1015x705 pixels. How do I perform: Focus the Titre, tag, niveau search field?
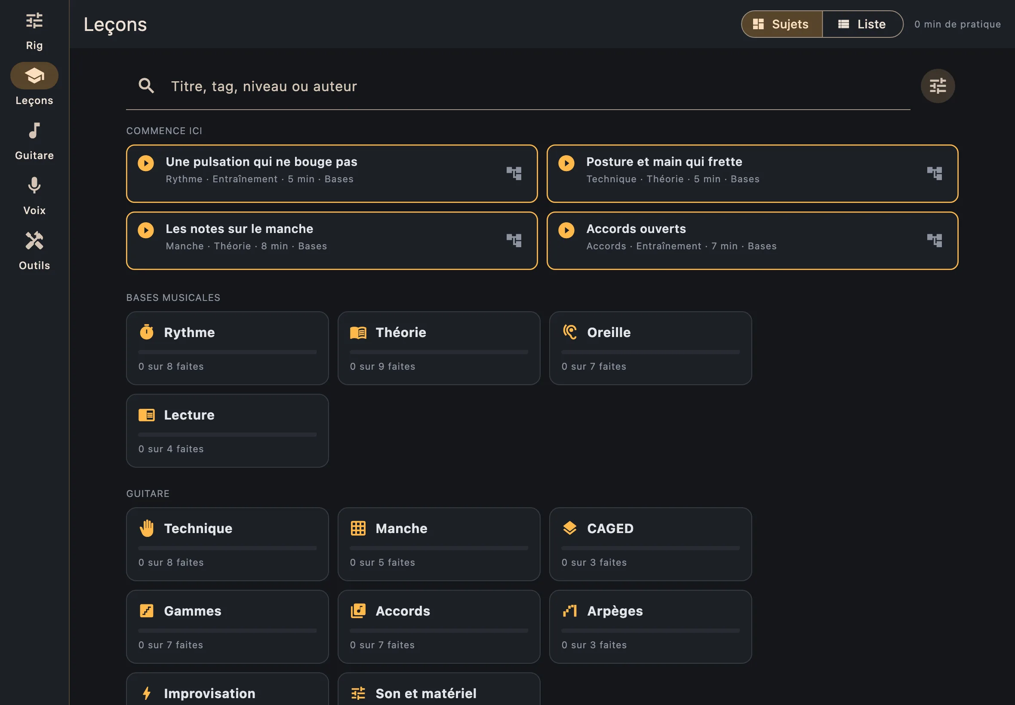(518, 86)
